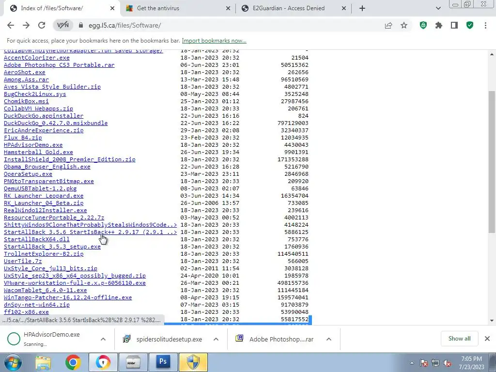
Task: Switch to Get the antivirus tab
Action: pyautogui.click(x=177, y=9)
